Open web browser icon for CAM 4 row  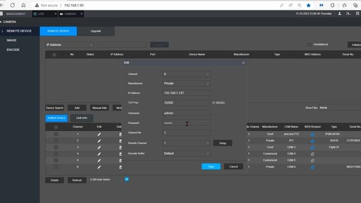312,154
